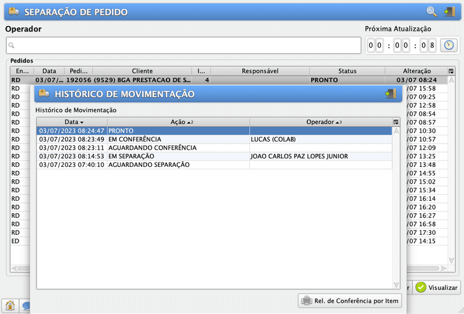Click PRONTO status cell in Pedidos
Screen dimensions: 464x314
pos(348,80)
